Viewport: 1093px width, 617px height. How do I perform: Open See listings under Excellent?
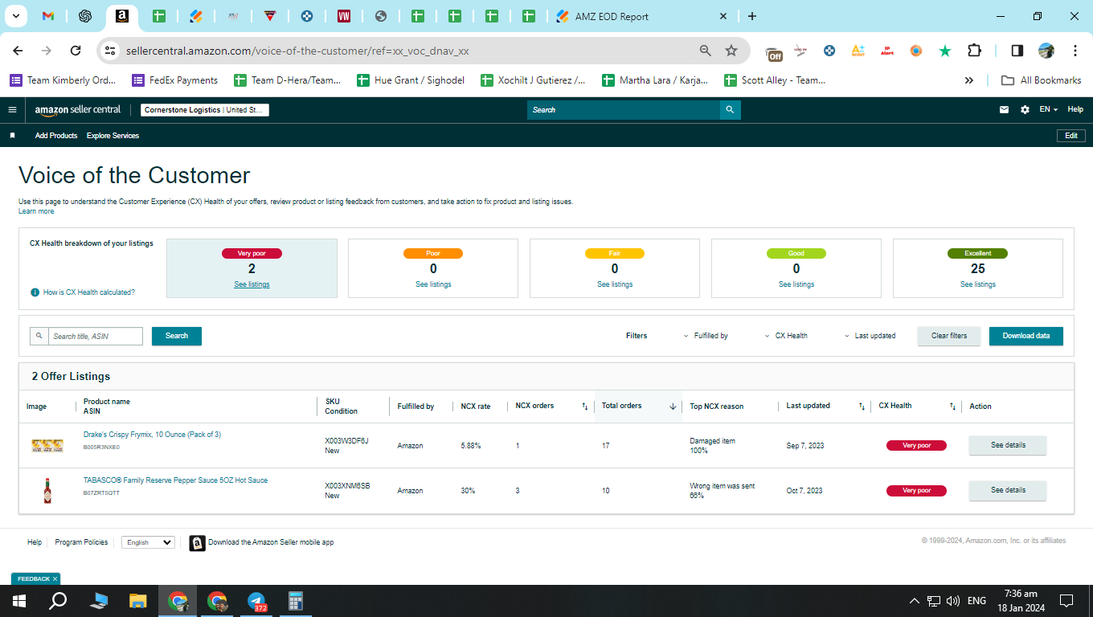coord(978,284)
